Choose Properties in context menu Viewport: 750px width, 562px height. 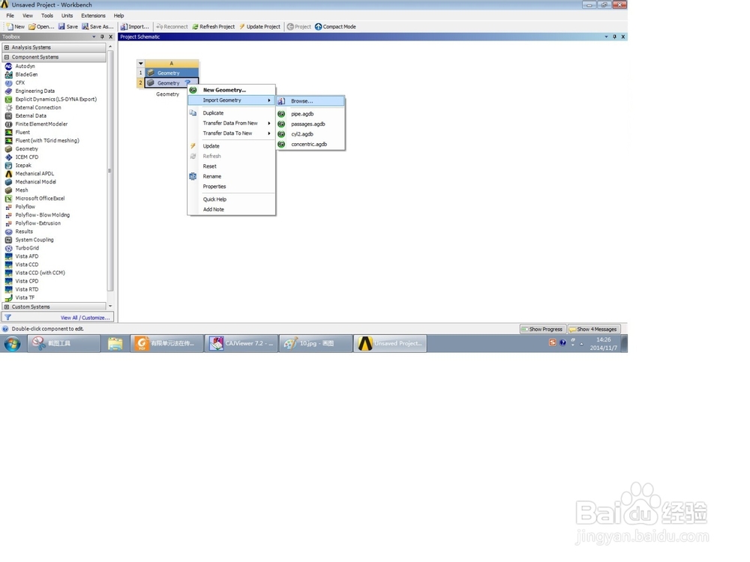pyautogui.click(x=232, y=187)
